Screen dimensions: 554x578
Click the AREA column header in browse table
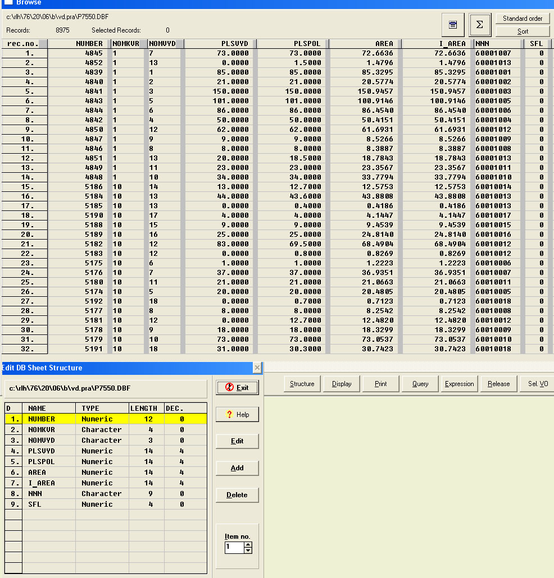pyautogui.click(x=364, y=44)
